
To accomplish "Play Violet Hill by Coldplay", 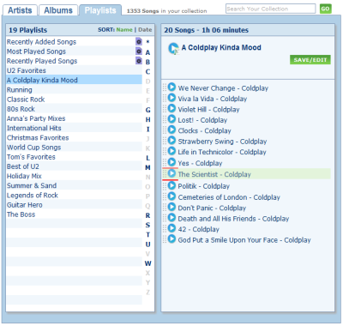I will 171,108.
